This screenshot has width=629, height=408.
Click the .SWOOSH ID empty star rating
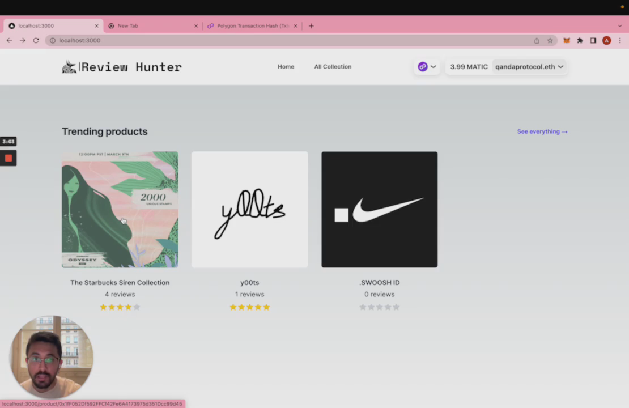380,307
